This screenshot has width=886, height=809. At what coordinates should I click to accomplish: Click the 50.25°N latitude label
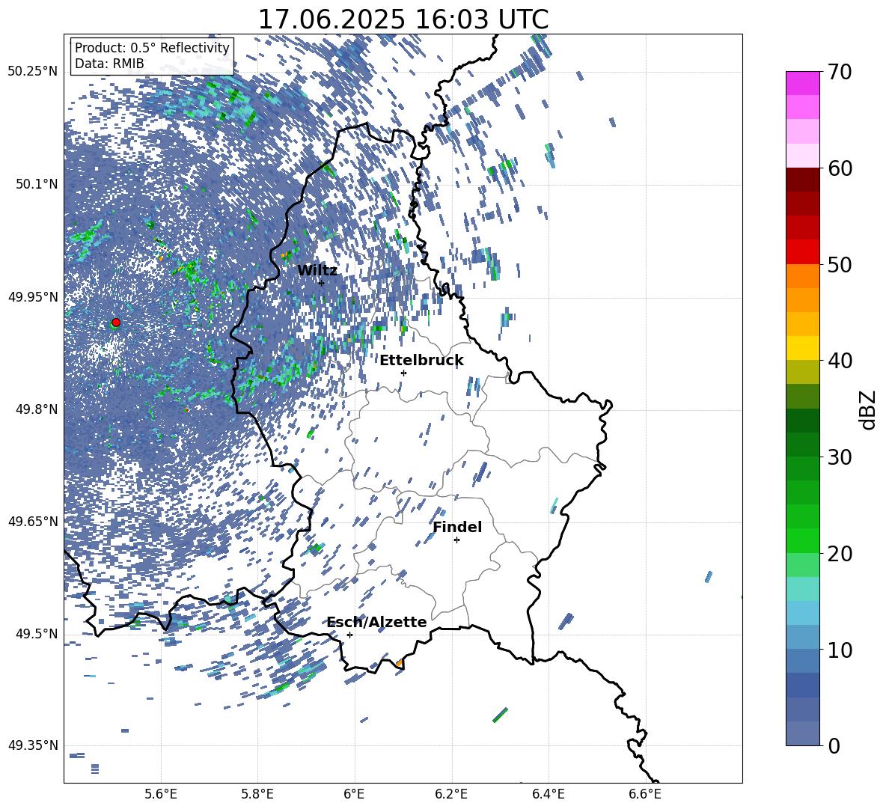(33, 72)
